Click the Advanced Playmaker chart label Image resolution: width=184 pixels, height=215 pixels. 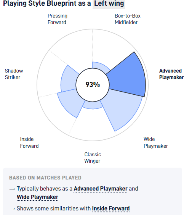click(x=171, y=74)
